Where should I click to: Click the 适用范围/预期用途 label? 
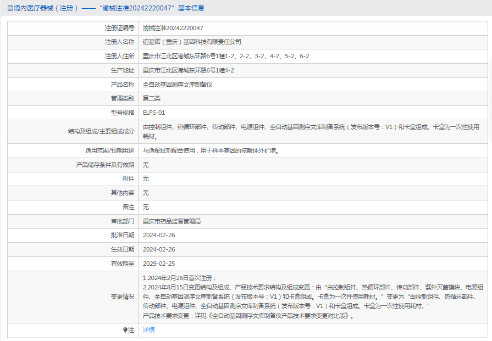click(x=110, y=151)
